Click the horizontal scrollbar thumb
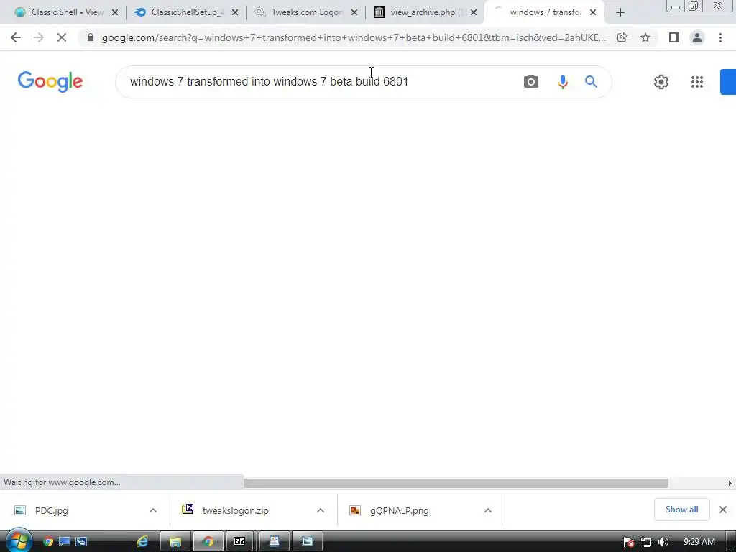Image resolution: width=736 pixels, height=552 pixels. [x=456, y=483]
